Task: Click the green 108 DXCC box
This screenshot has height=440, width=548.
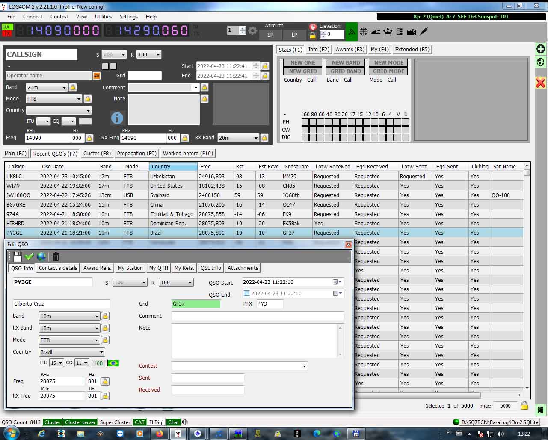Action: click(x=98, y=363)
